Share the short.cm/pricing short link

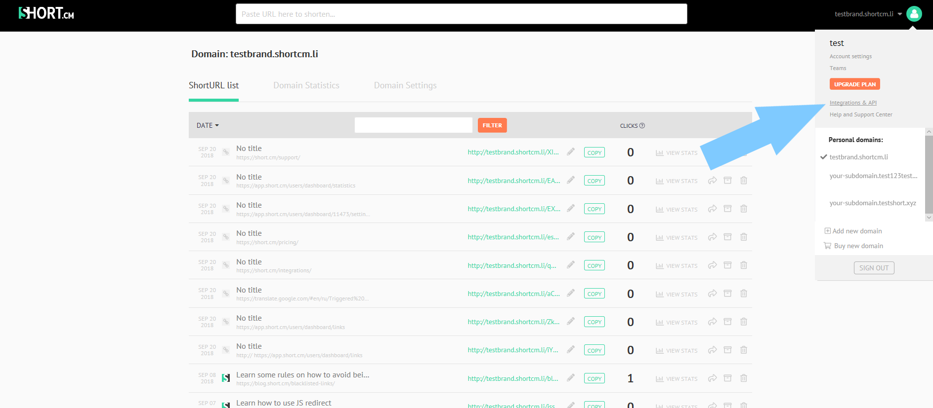[x=712, y=237]
